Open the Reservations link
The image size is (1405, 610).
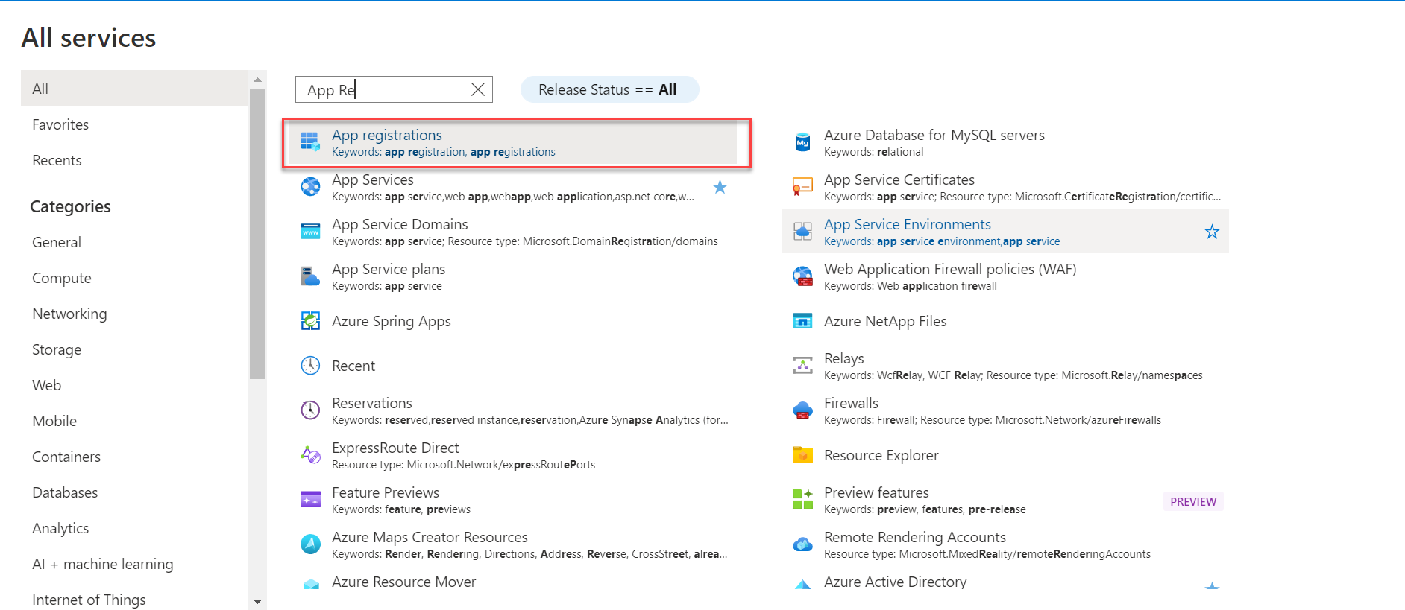pos(372,403)
